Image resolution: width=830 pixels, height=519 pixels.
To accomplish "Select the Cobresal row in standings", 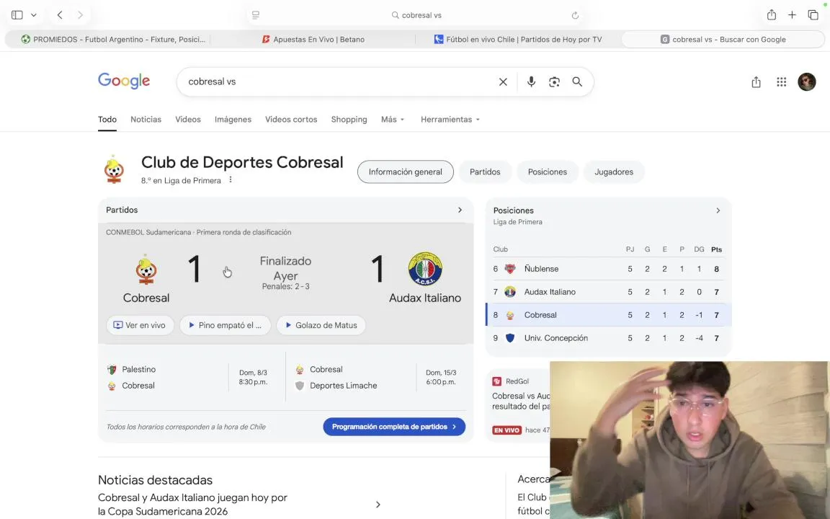I will [609, 314].
